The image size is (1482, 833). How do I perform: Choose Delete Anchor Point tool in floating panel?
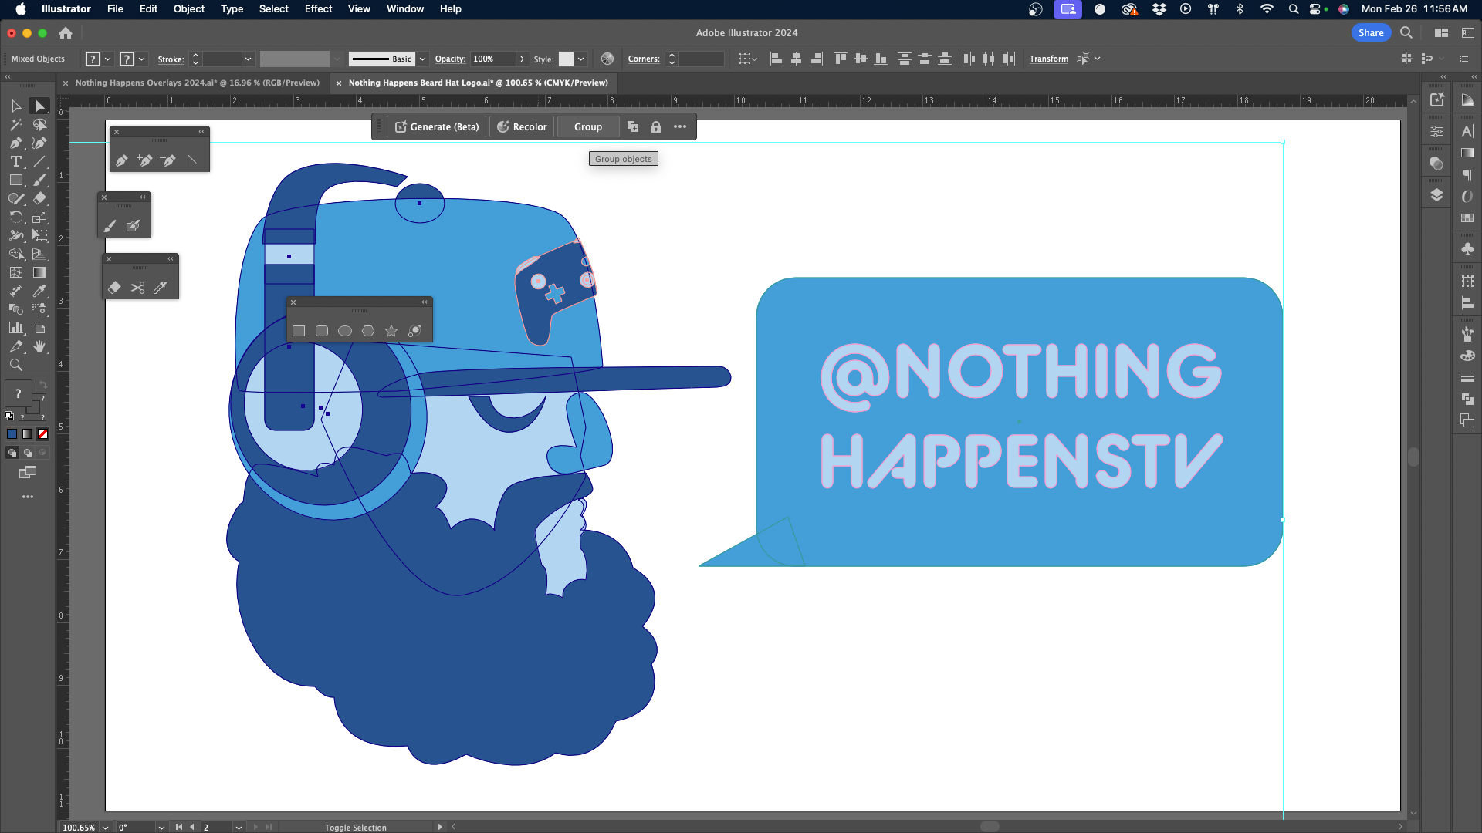(167, 160)
